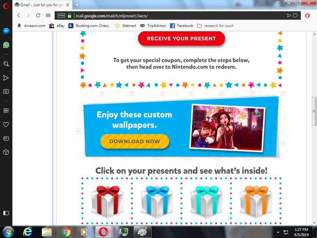Send page to My Flow arrow
This screenshot has width=317, height=238.
(x=289, y=15)
